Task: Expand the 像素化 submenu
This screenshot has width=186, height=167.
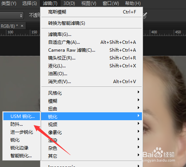Action: pyautogui.click(x=92, y=132)
